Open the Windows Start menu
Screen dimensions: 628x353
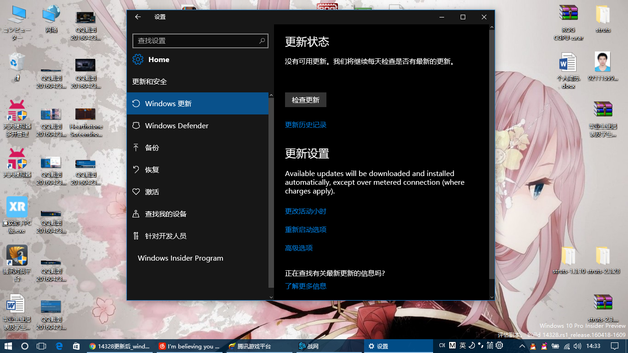8,346
